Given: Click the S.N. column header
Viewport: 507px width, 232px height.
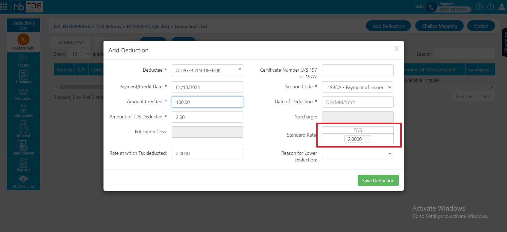Looking at the screenshot, I should (82, 69).
